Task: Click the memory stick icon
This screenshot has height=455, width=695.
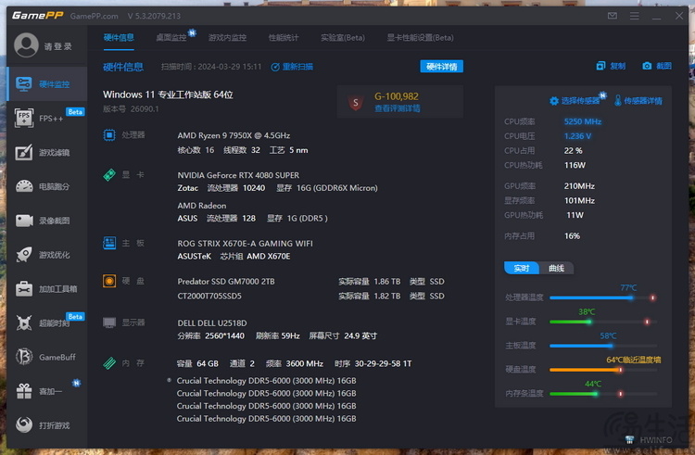Action: [x=109, y=363]
